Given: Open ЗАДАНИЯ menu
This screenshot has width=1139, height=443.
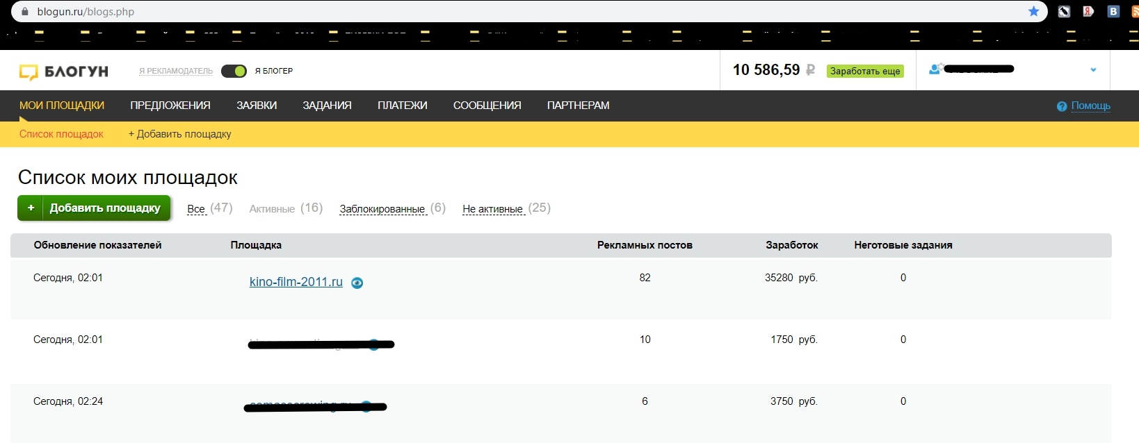Looking at the screenshot, I should point(327,106).
